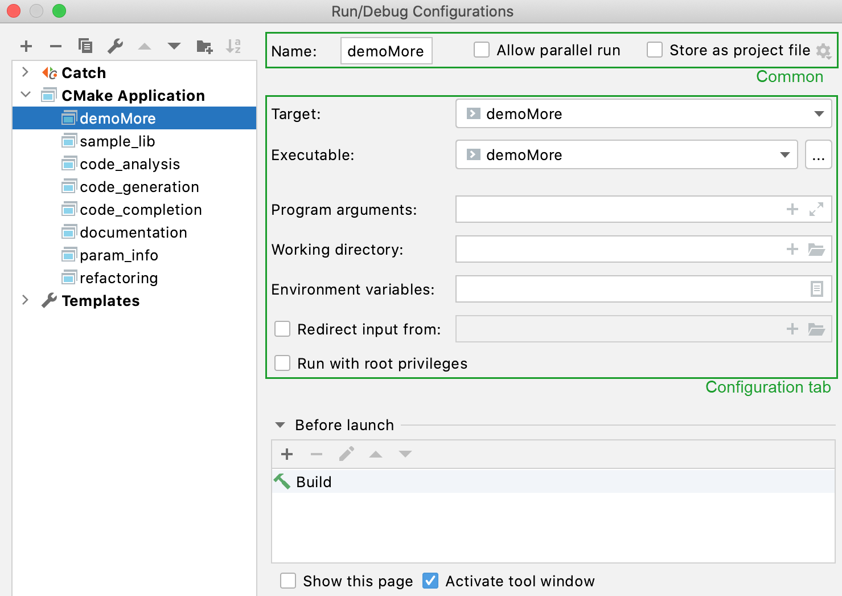This screenshot has width=842, height=596.
Task: Check Run with root privileges
Action: pyautogui.click(x=282, y=363)
